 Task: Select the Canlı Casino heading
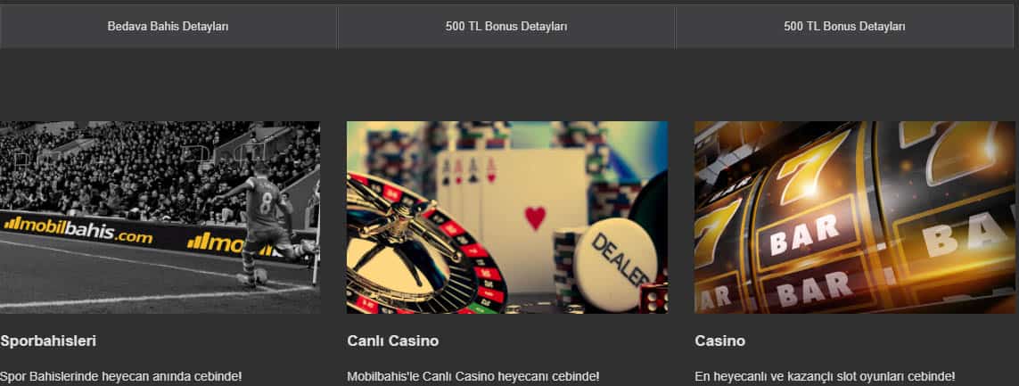tap(392, 341)
